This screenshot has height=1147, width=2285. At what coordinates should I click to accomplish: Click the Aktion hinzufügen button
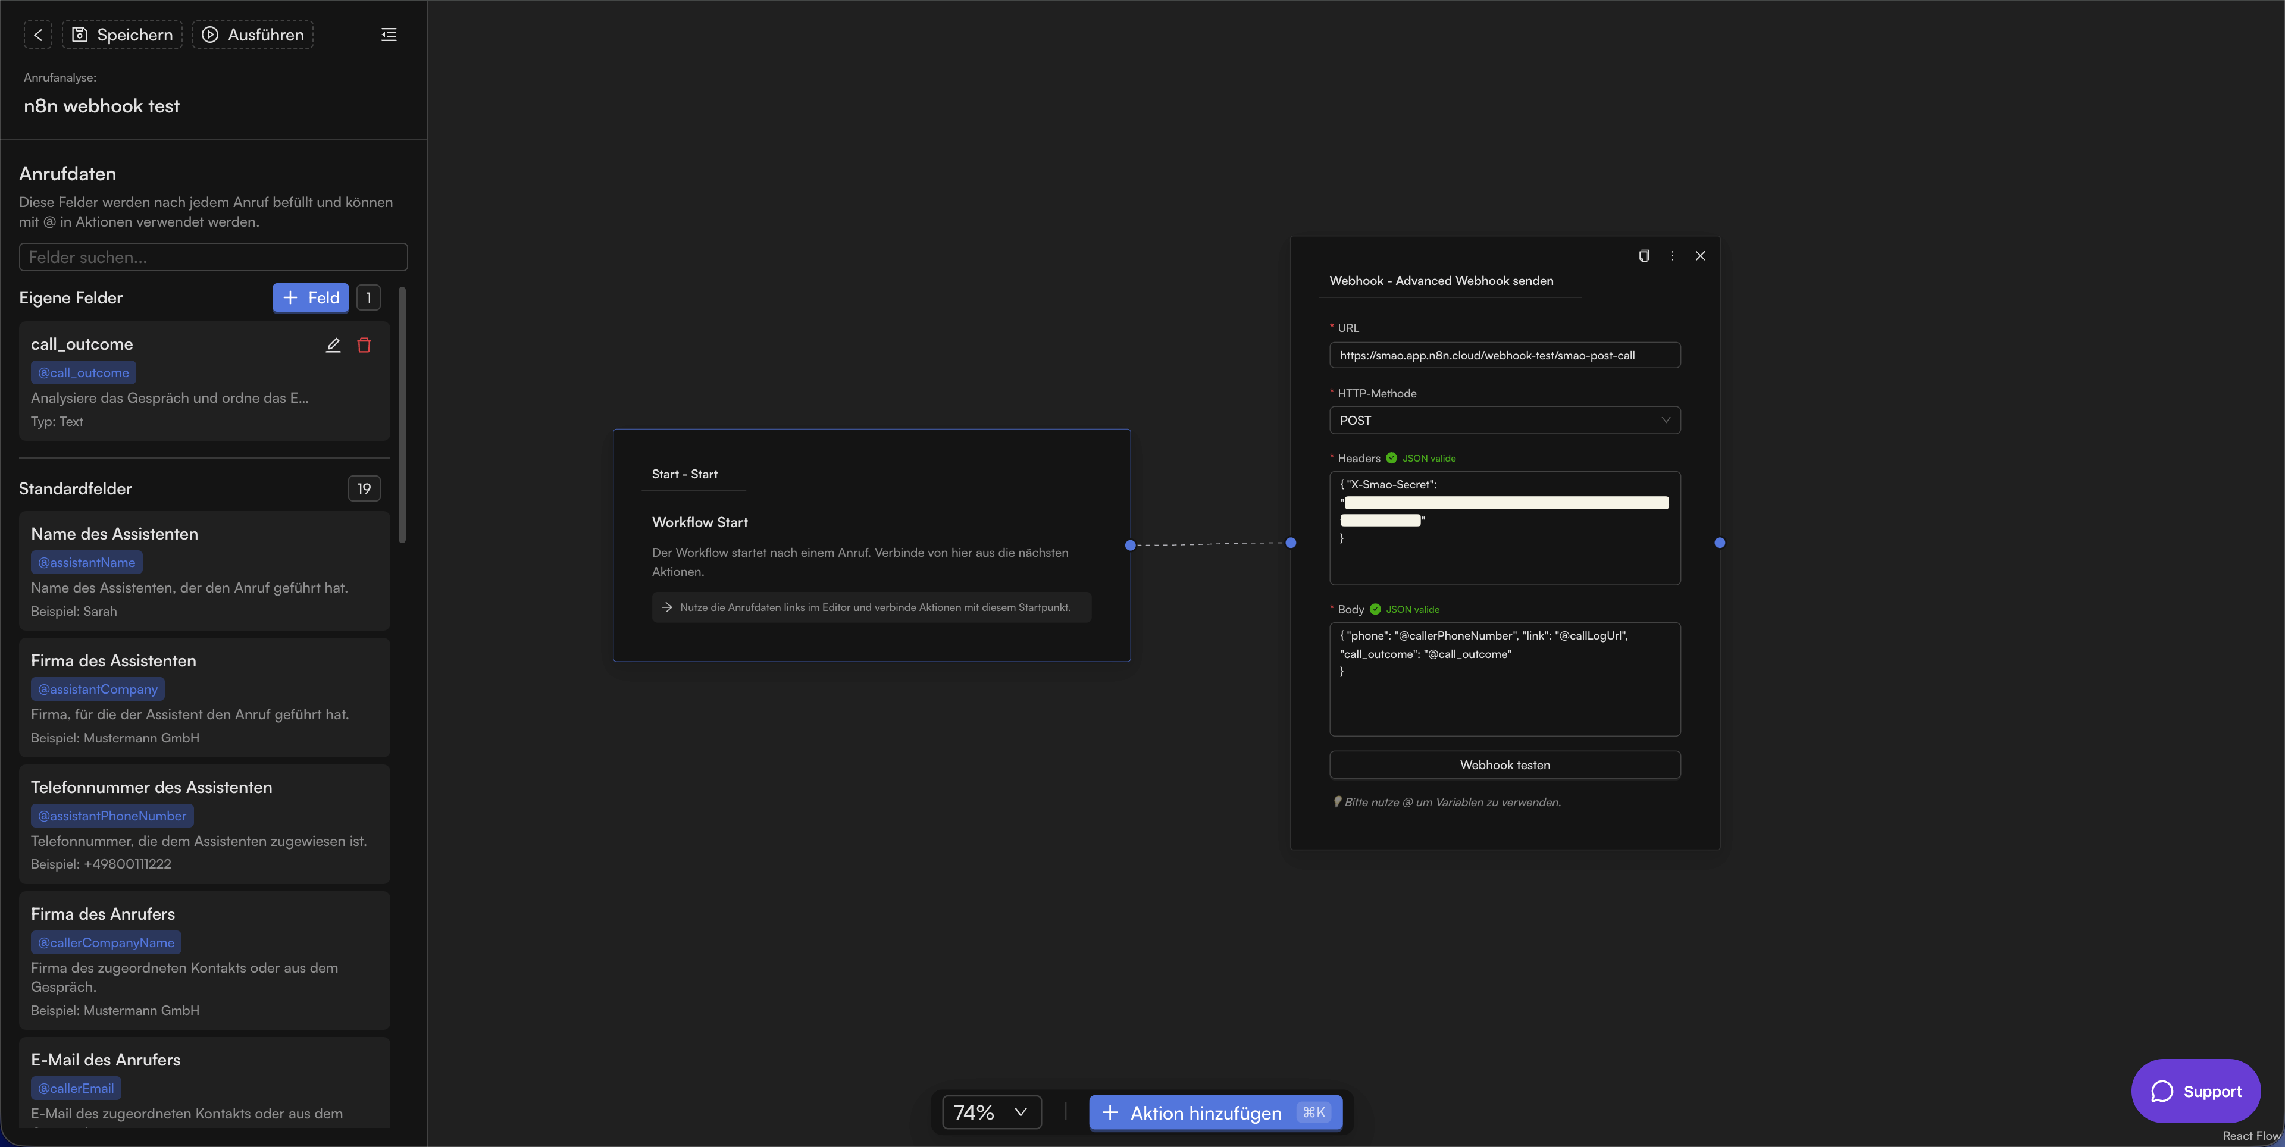(x=1215, y=1112)
